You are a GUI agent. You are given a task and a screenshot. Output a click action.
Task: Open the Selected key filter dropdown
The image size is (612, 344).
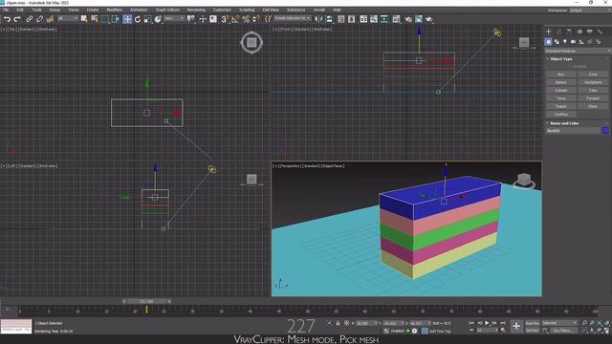coord(559,323)
